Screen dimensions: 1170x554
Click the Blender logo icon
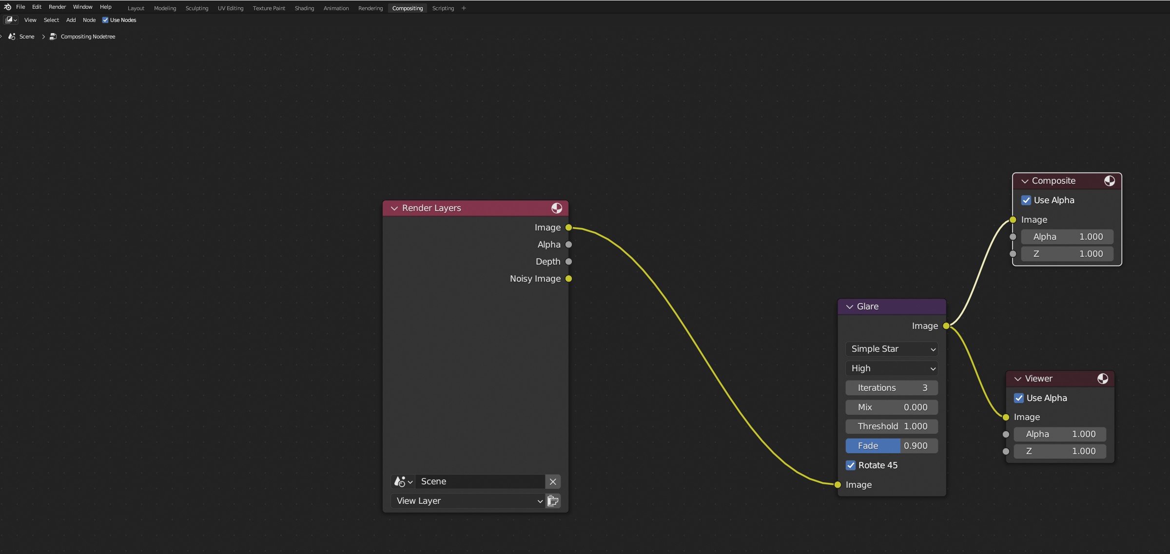[x=7, y=7]
